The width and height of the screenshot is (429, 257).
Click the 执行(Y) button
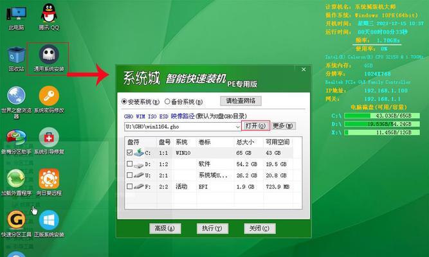212,228
